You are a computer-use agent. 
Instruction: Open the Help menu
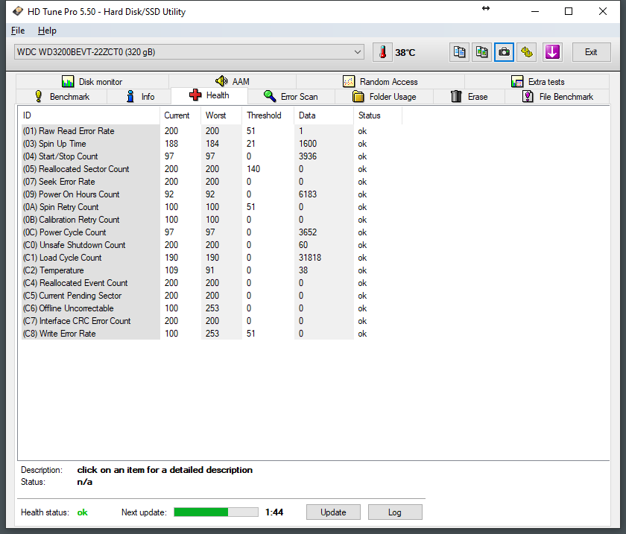tap(47, 31)
